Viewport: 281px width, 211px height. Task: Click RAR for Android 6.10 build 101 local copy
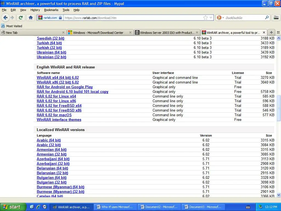[x=72, y=91]
